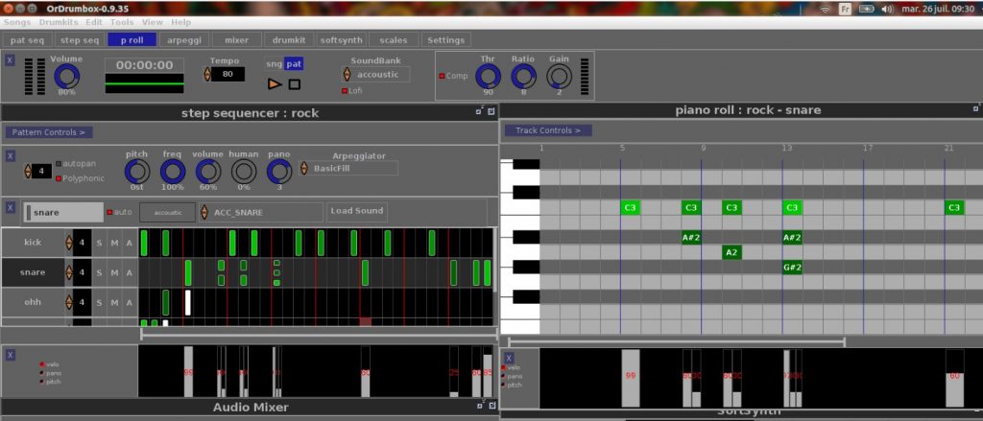This screenshot has height=421, width=983.
Task: Open the Drumkits menu
Action: [x=58, y=21]
